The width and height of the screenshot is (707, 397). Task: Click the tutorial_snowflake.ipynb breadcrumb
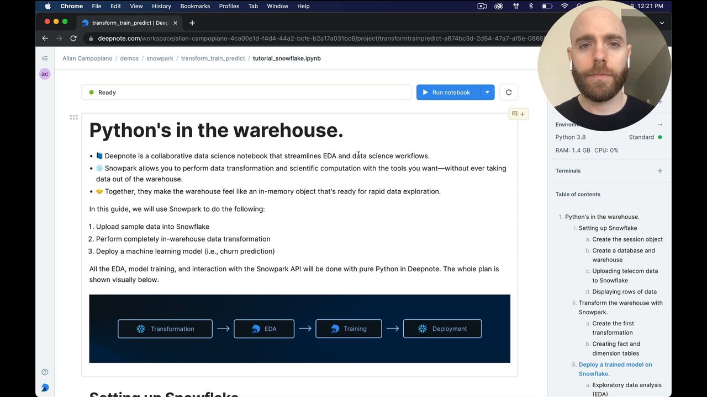(287, 58)
